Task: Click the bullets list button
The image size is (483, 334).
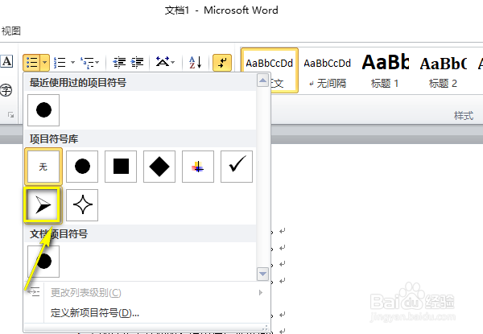Action: [31, 63]
